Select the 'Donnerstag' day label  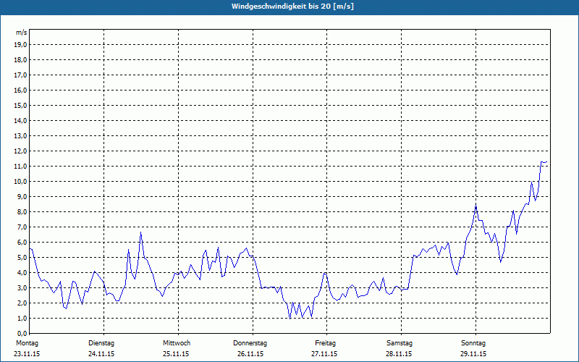(250, 343)
